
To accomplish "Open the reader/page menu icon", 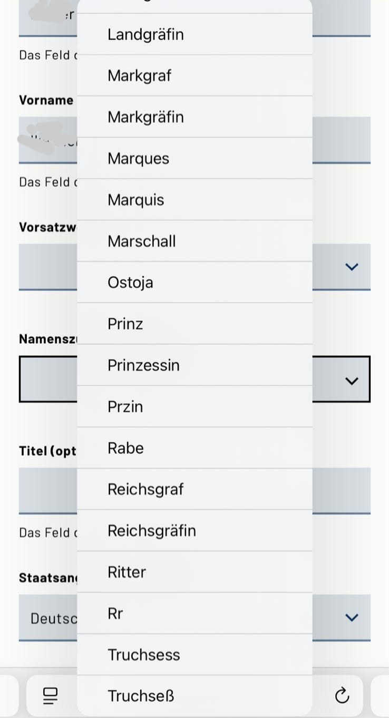I will tap(50, 696).
